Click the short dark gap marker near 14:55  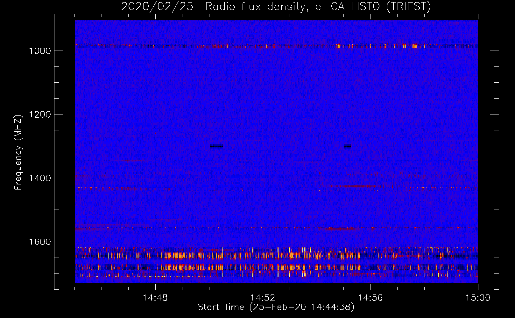[x=348, y=146]
